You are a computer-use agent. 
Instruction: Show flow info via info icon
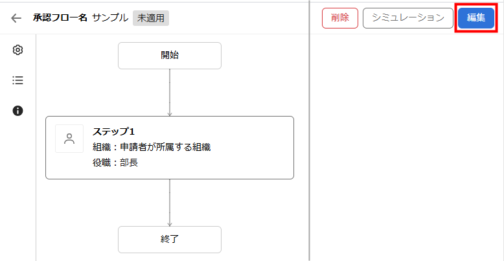[18, 111]
